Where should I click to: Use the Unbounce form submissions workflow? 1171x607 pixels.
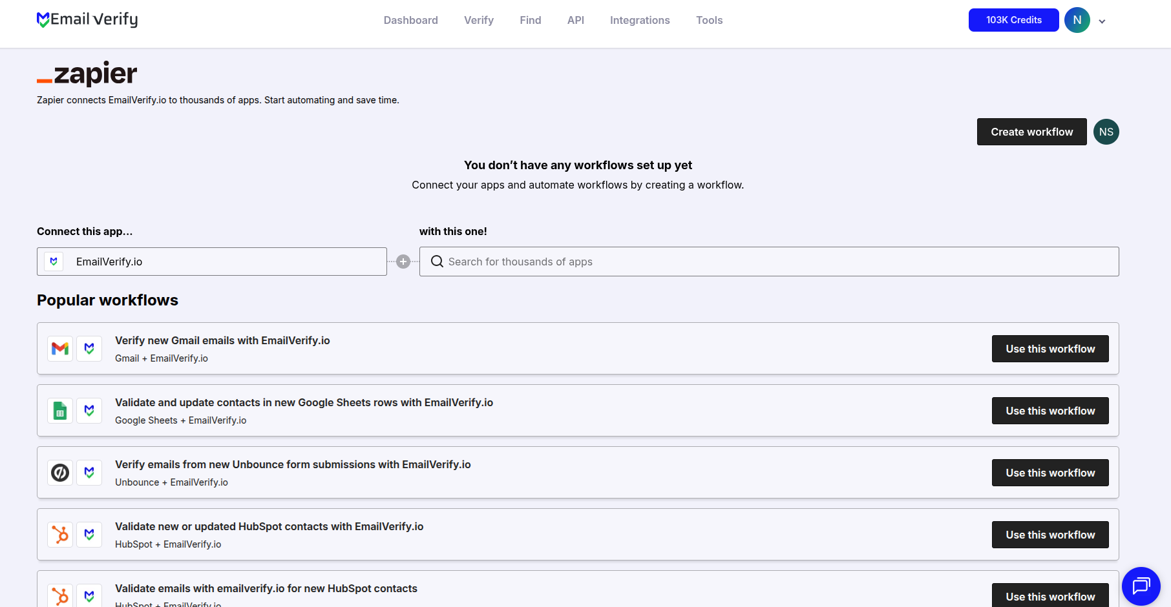click(x=1050, y=473)
